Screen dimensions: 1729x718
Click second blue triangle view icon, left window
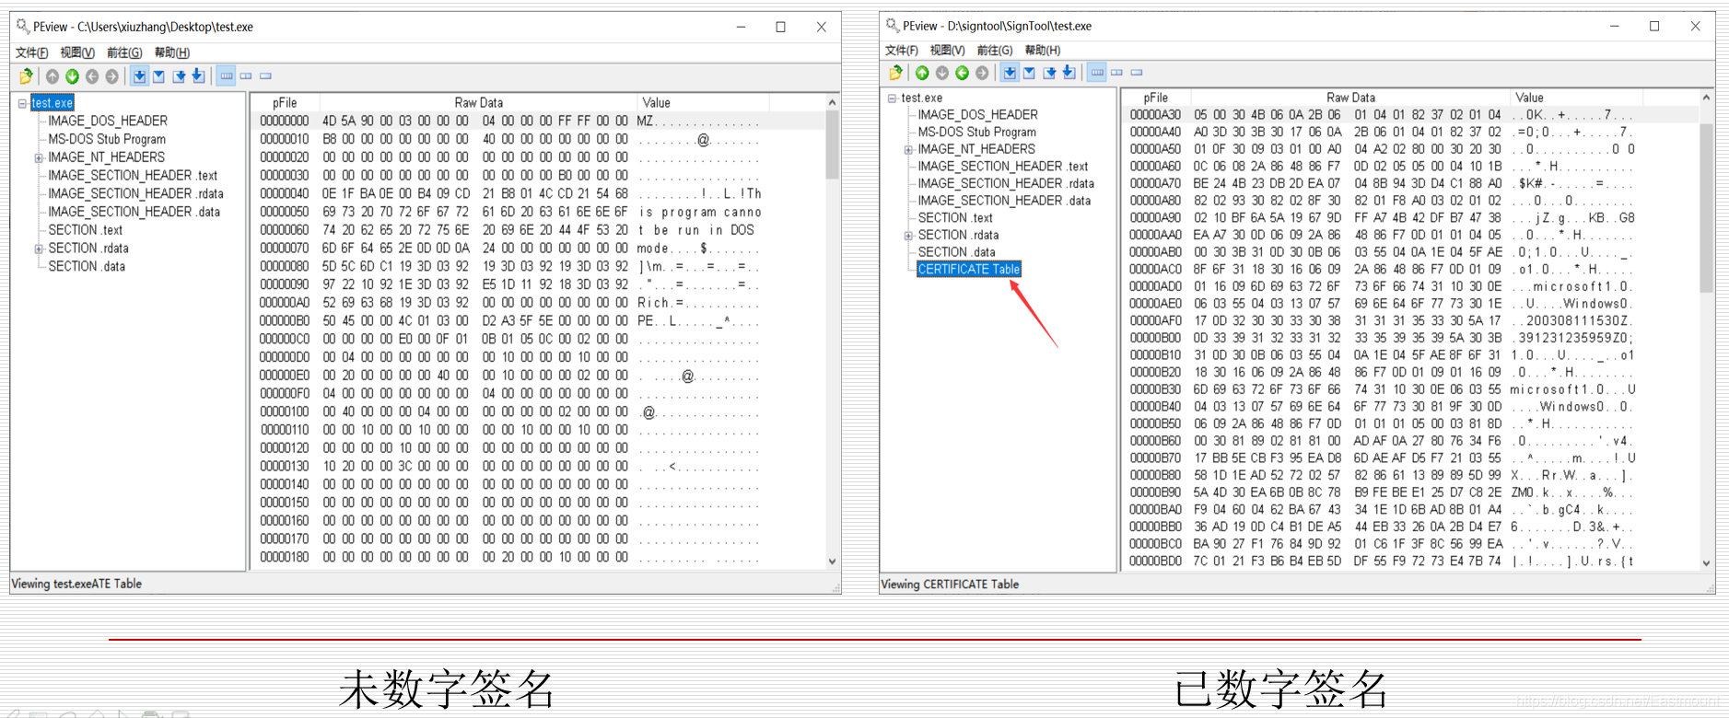pos(159,76)
